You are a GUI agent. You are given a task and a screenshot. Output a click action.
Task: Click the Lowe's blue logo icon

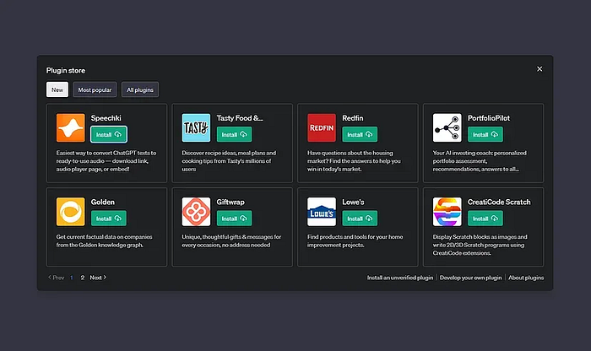322,212
